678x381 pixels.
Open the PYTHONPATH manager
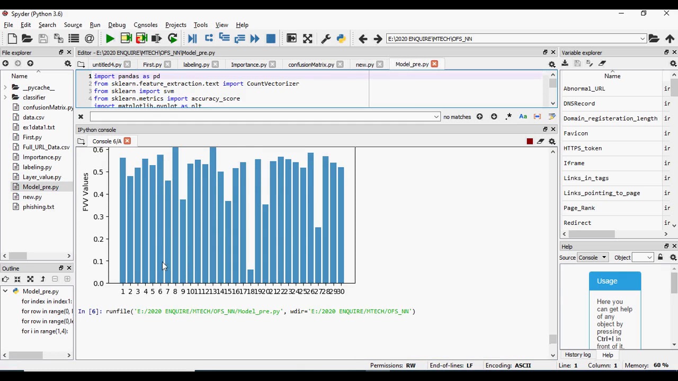341,39
